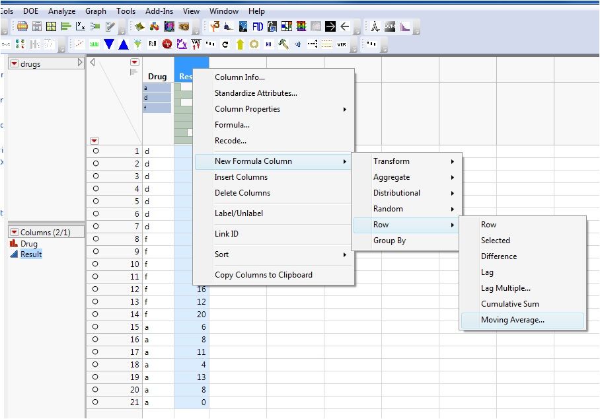The height and width of the screenshot is (419, 600).
Task: Click the Distribution bar chart toolbar icon
Action: (66, 26)
